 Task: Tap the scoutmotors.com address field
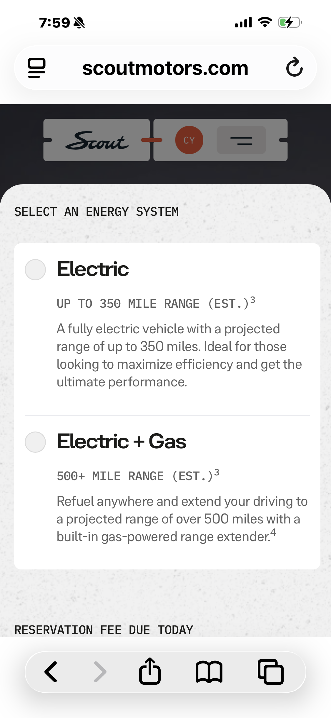165,68
